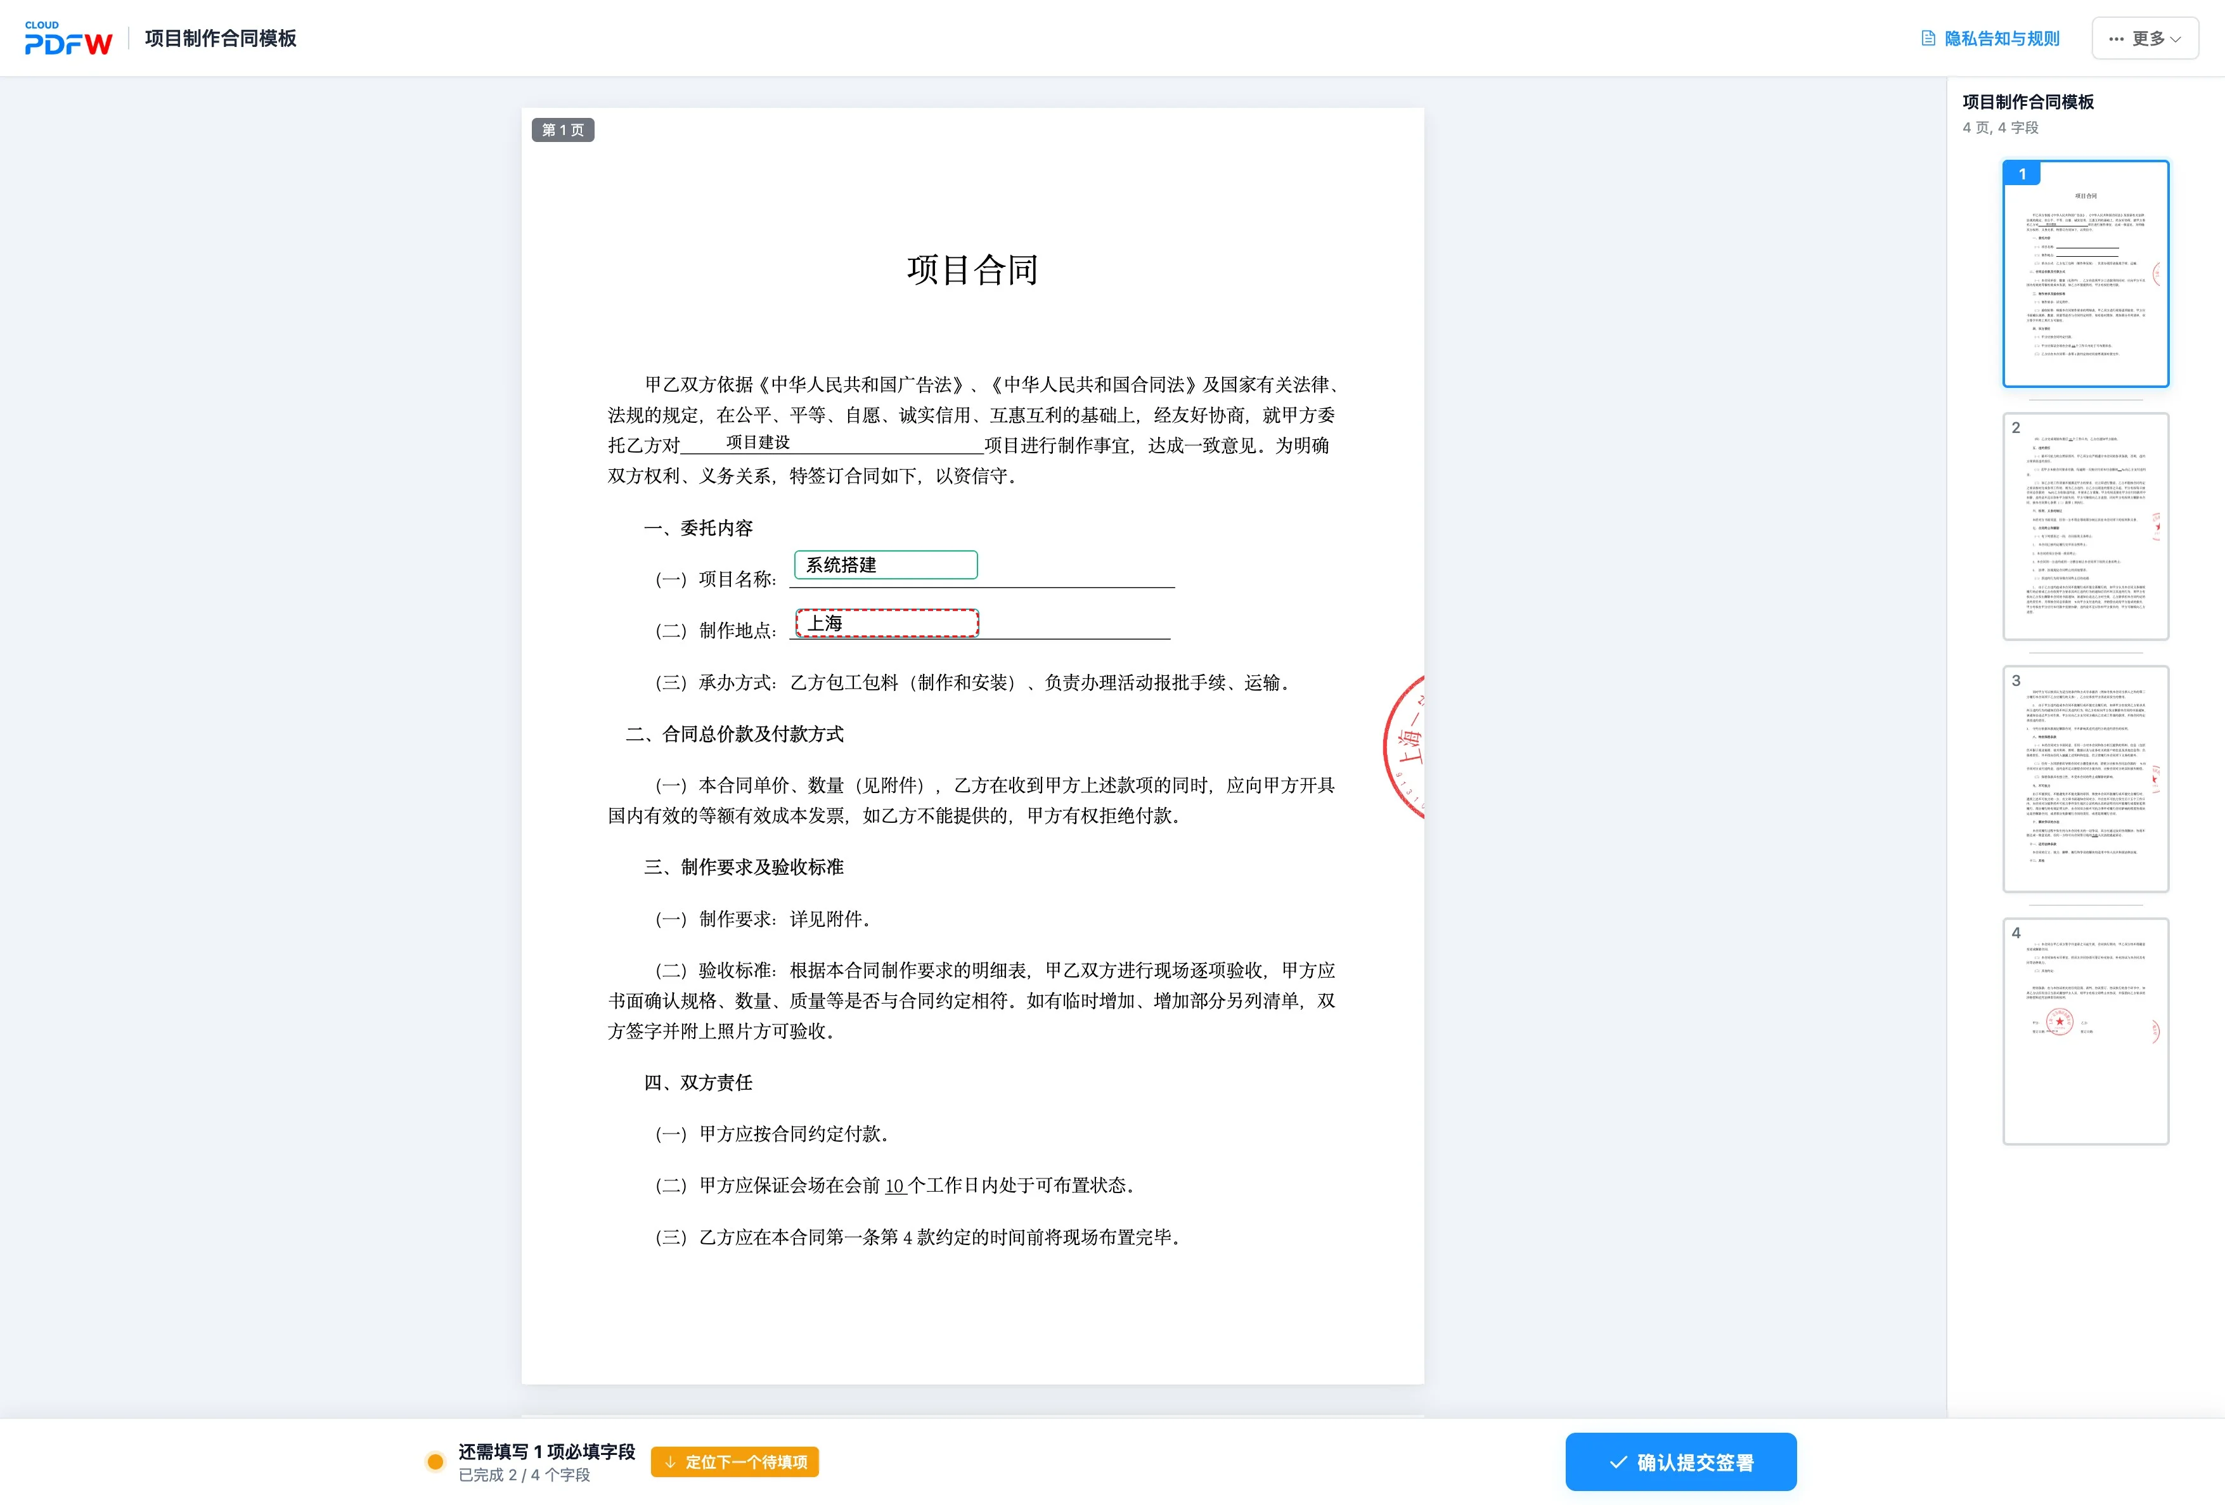The image size is (2225, 1505).
Task: Click the privacy notice document icon
Action: click(x=1928, y=38)
